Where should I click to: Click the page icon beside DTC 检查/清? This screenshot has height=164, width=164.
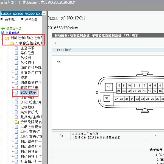(x=16, y=102)
